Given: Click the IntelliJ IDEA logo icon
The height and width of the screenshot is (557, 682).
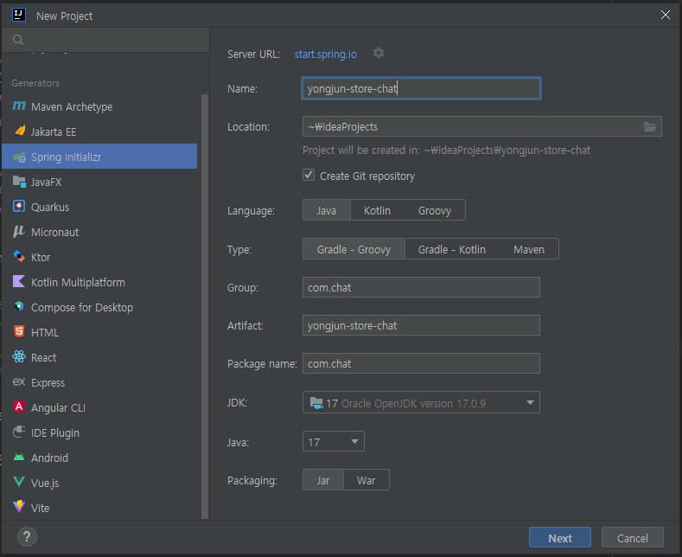Looking at the screenshot, I should pos(19,16).
